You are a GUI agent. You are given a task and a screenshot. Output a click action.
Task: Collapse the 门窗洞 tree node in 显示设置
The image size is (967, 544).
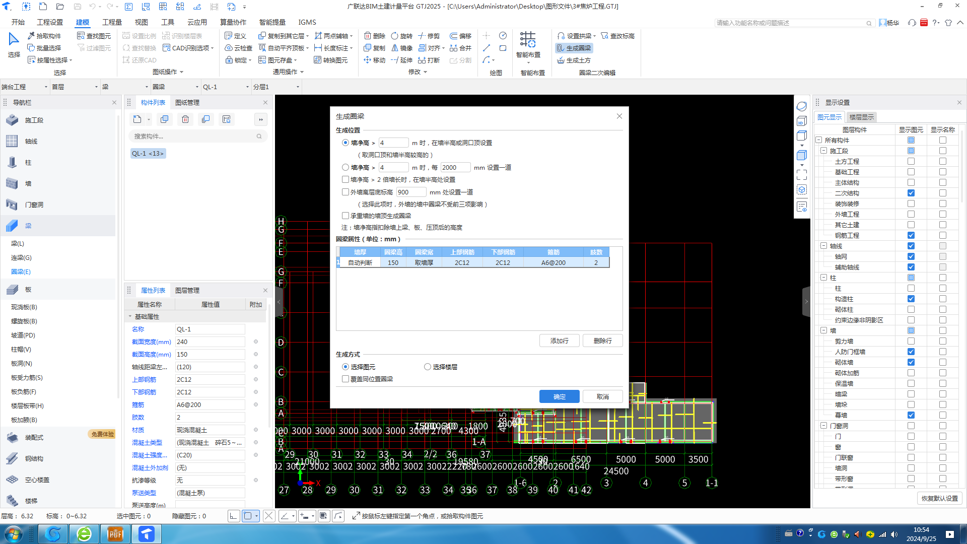pos(824,426)
